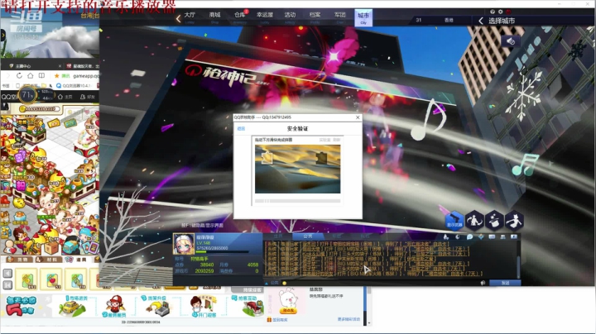Screen dimensions: 596x334
Task: Click the 抢客互动 house step icon
Action: point(248,306)
